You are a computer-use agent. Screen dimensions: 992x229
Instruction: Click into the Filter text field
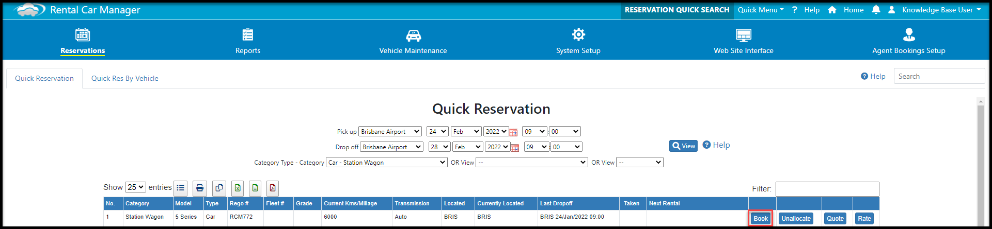pos(827,189)
